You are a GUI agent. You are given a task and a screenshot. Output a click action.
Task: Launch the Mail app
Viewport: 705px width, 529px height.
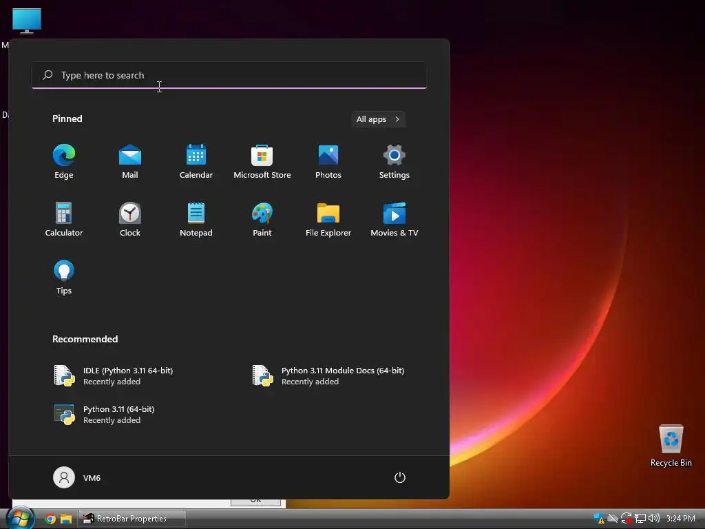pyautogui.click(x=130, y=162)
